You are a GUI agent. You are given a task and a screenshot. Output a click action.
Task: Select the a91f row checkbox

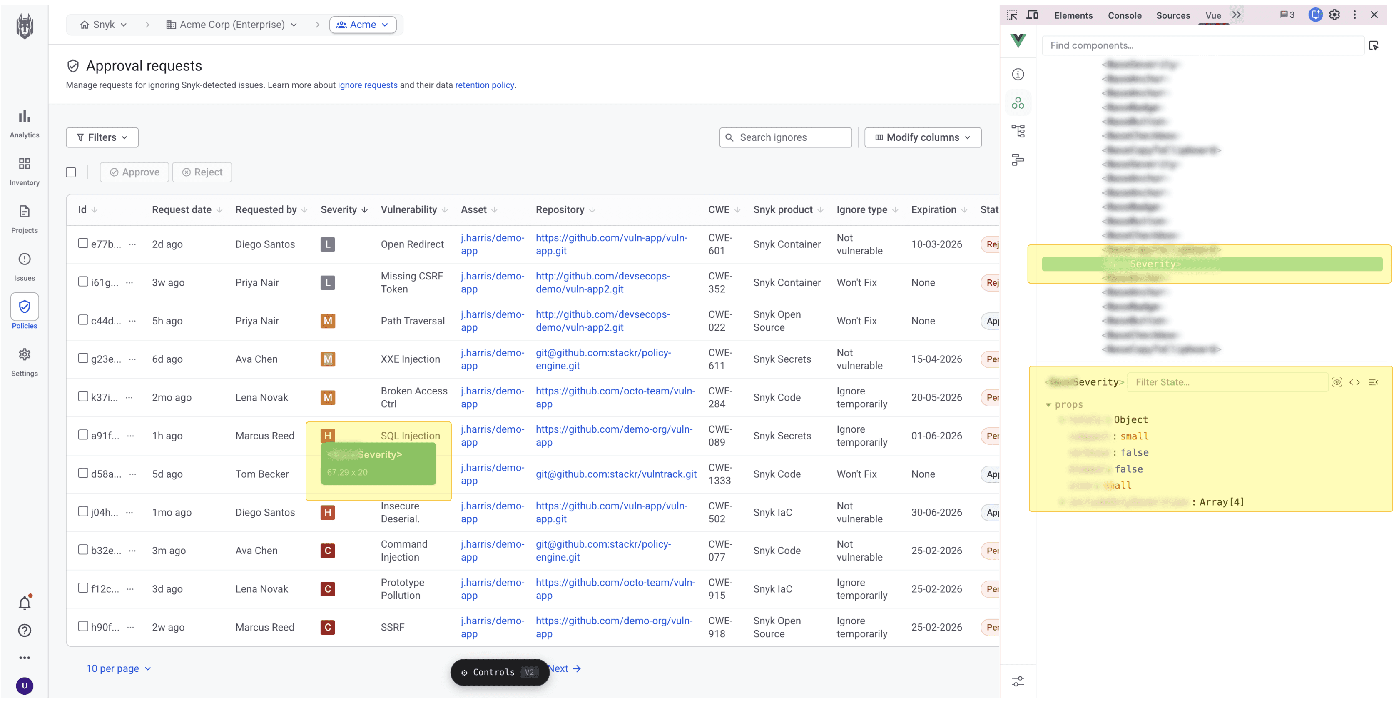point(83,435)
